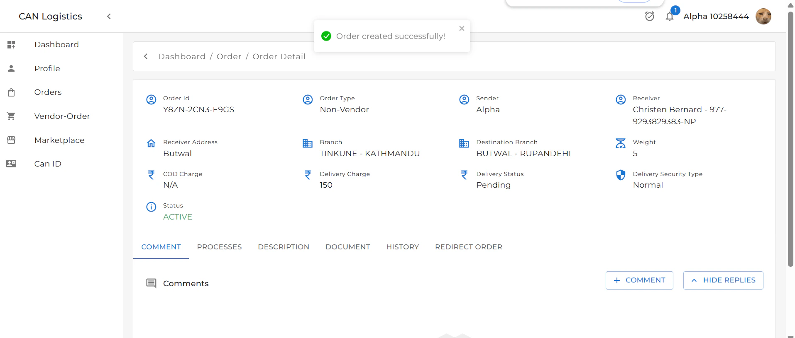Image resolution: width=795 pixels, height=338 pixels.
Task: Click the Receiver person icon
Action: click(x=621, y=99)
